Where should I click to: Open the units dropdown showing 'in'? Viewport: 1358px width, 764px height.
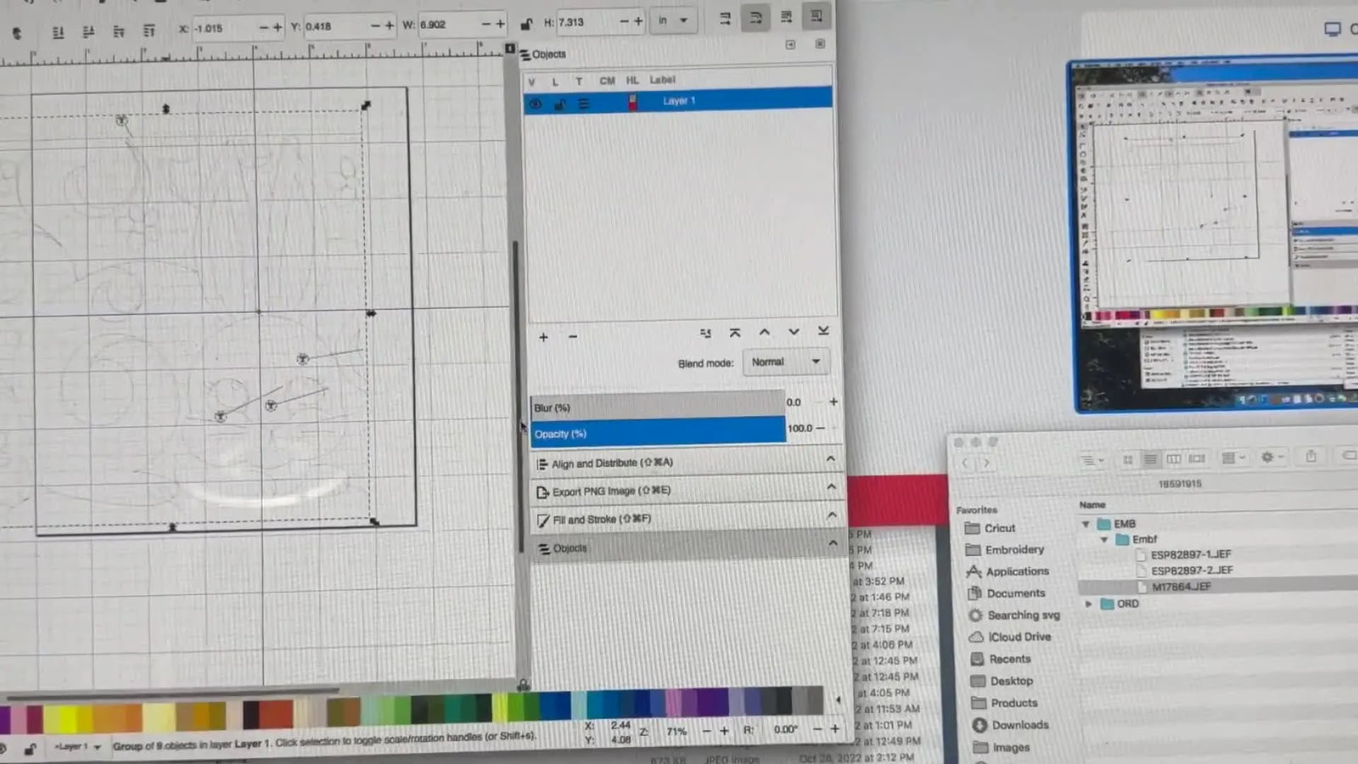point(673,19)
